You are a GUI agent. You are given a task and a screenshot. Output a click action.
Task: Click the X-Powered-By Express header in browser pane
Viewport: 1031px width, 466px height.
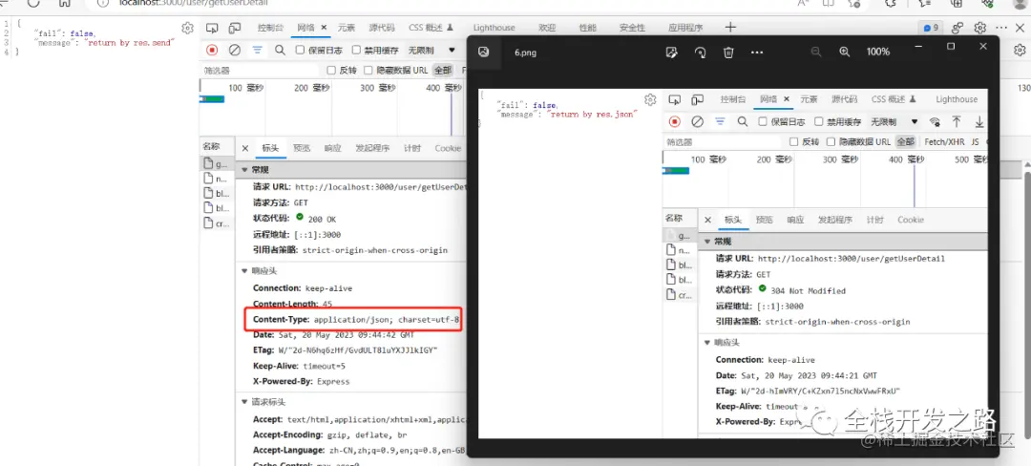(x=301, y=381)
